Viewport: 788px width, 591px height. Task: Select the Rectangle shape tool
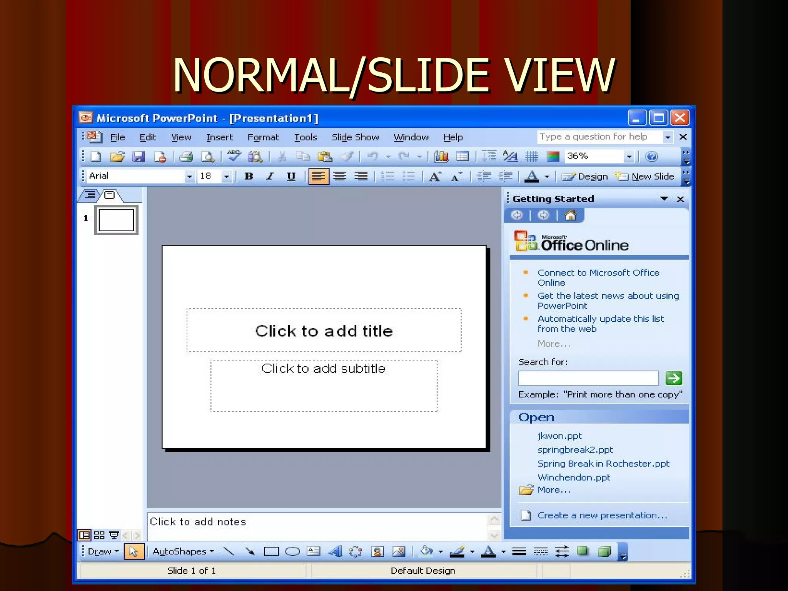click(x=271, y=552)
